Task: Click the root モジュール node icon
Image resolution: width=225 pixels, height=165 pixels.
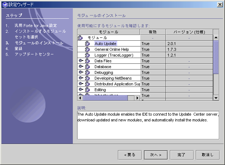Action: pyautogui.click(x=80, y=38)
